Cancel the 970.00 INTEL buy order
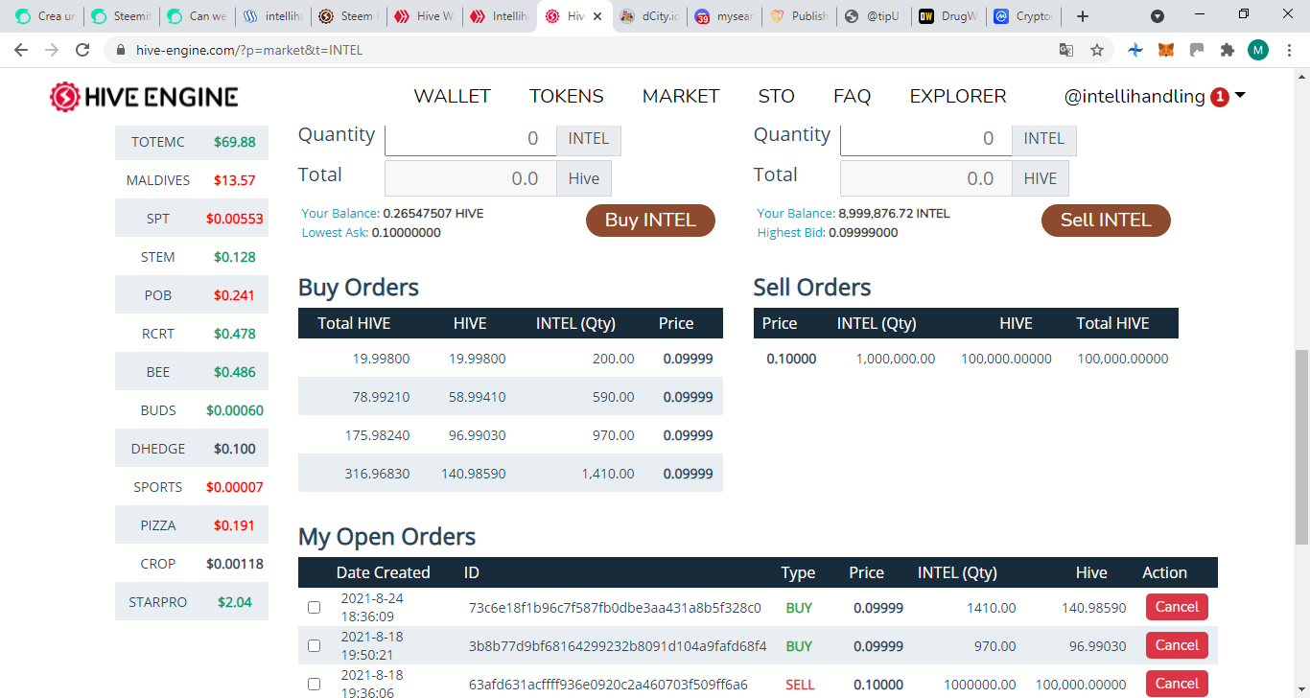1310x698 pixels. click(1177, 645)
